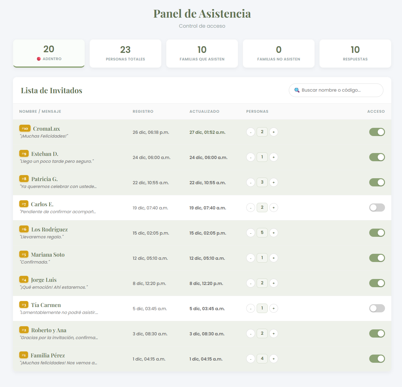Click the Respuestas summary card
Screen dimensions: 402x387
click(x=355, y=54)
